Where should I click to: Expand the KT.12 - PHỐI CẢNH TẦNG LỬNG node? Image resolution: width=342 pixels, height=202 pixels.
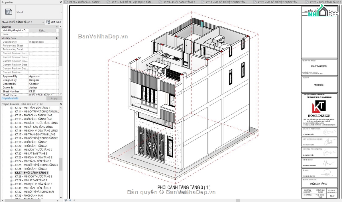tap(11, 116)
